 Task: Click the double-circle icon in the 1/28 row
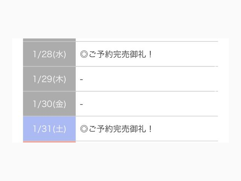pyautogui.click(x=84, y=54)
